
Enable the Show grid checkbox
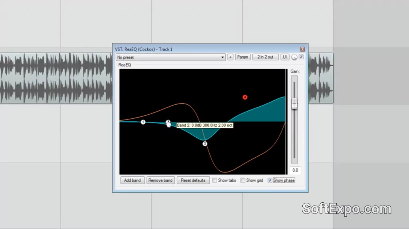(243, 180)
